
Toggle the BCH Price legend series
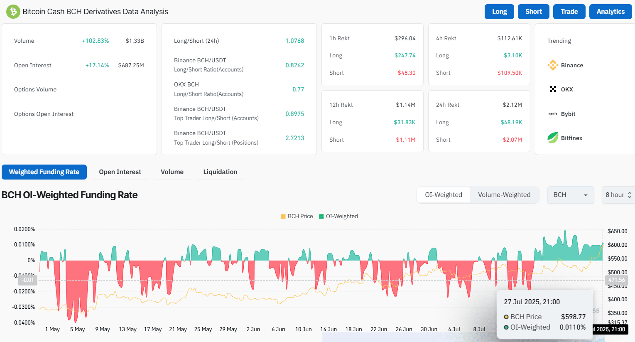pos(297,216)
